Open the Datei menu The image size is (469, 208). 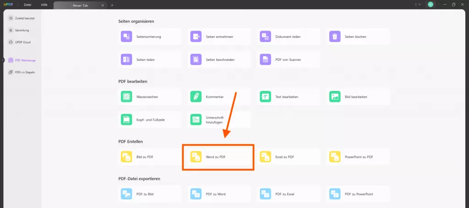click(27, 5)
